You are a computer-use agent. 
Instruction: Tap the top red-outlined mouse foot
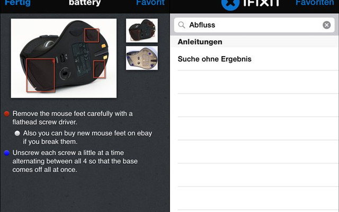92,35
